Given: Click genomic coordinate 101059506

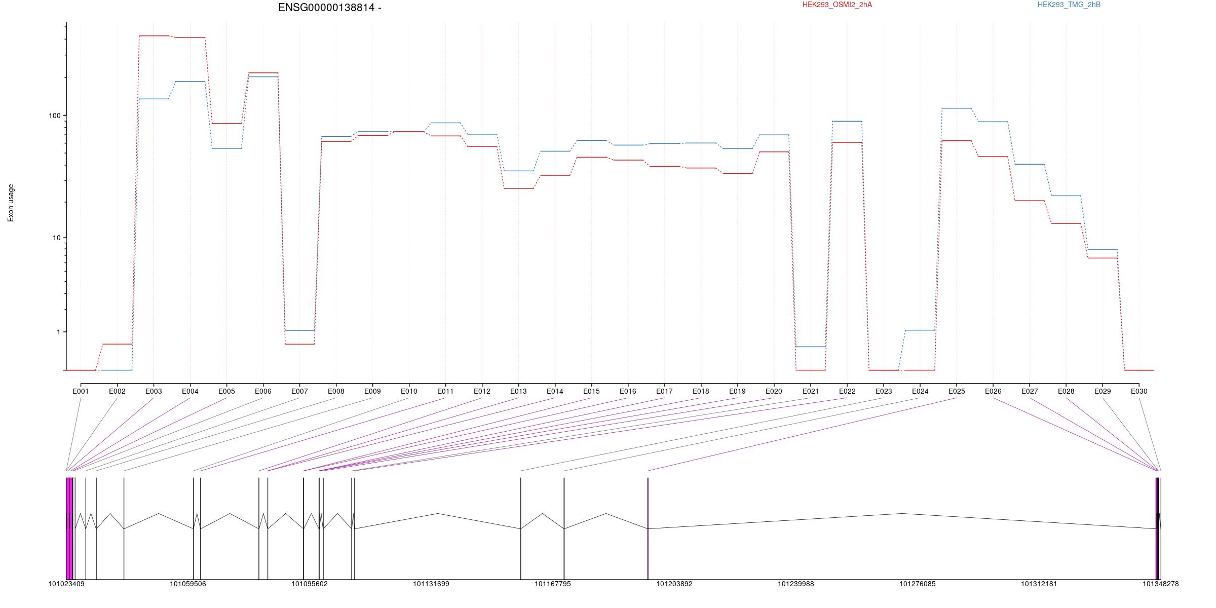Looking at the screenshot, I should coord(188,584).
